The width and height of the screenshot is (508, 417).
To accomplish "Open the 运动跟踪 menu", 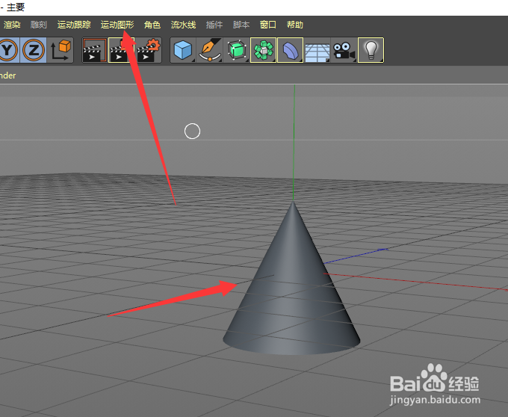I will pyautogui.click(x=74, y=25).
